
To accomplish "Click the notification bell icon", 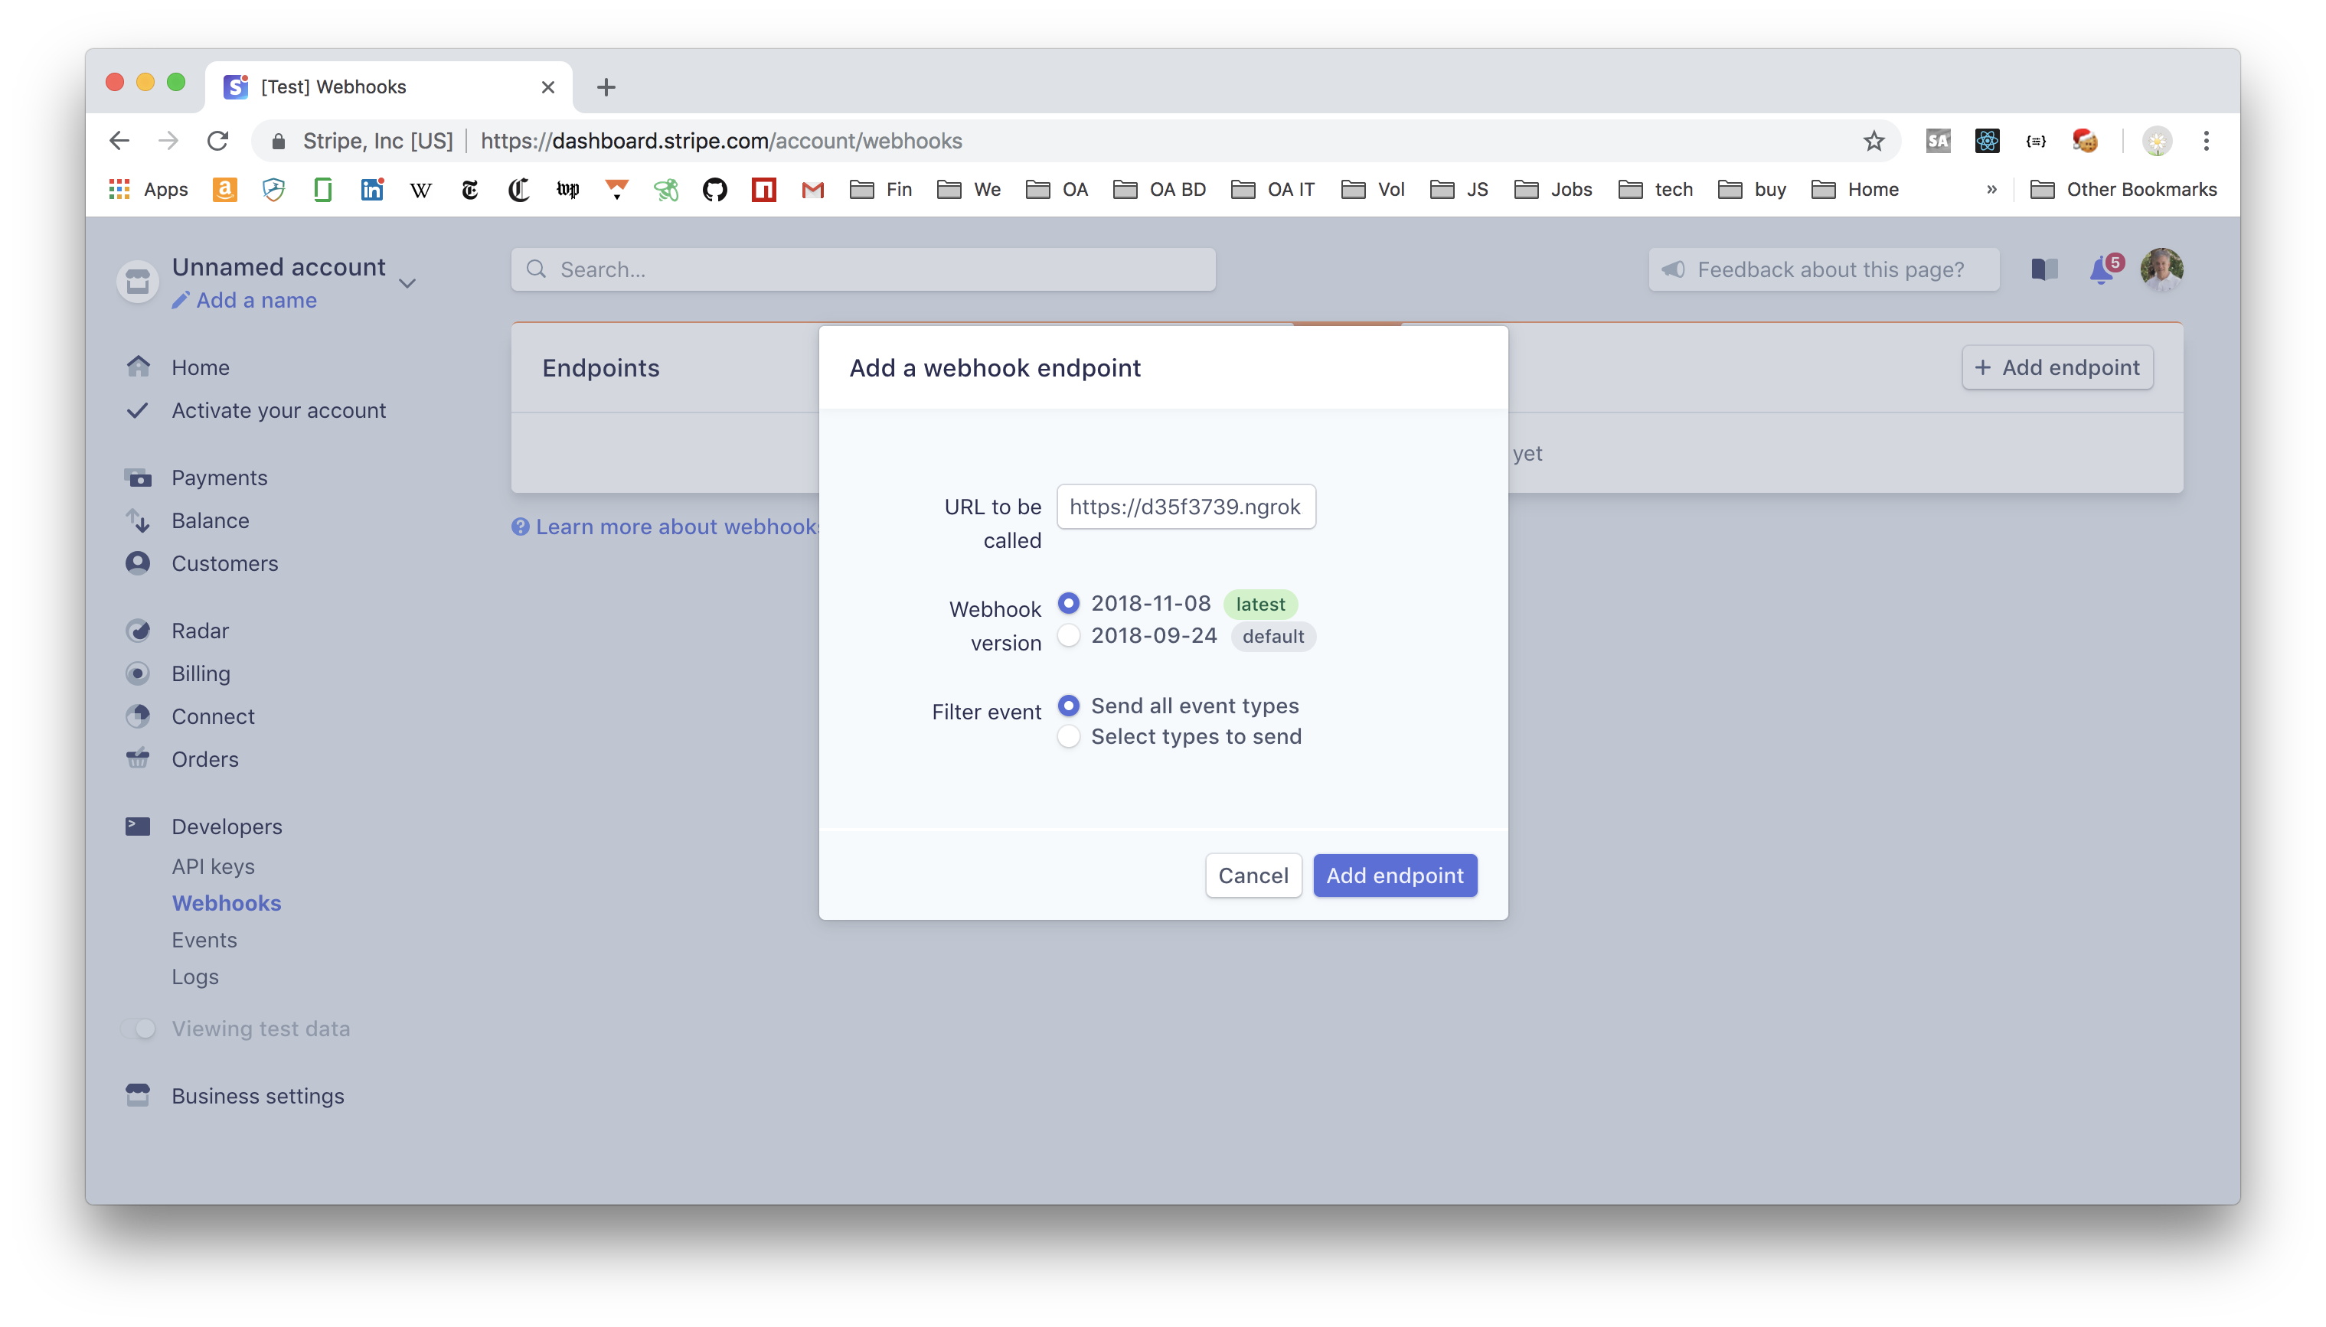I will tap(2099, 269).
